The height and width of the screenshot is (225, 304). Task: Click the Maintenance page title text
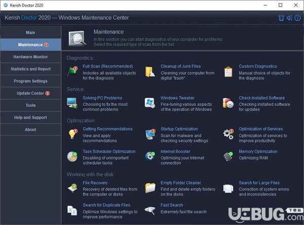[x=108, y=32]
